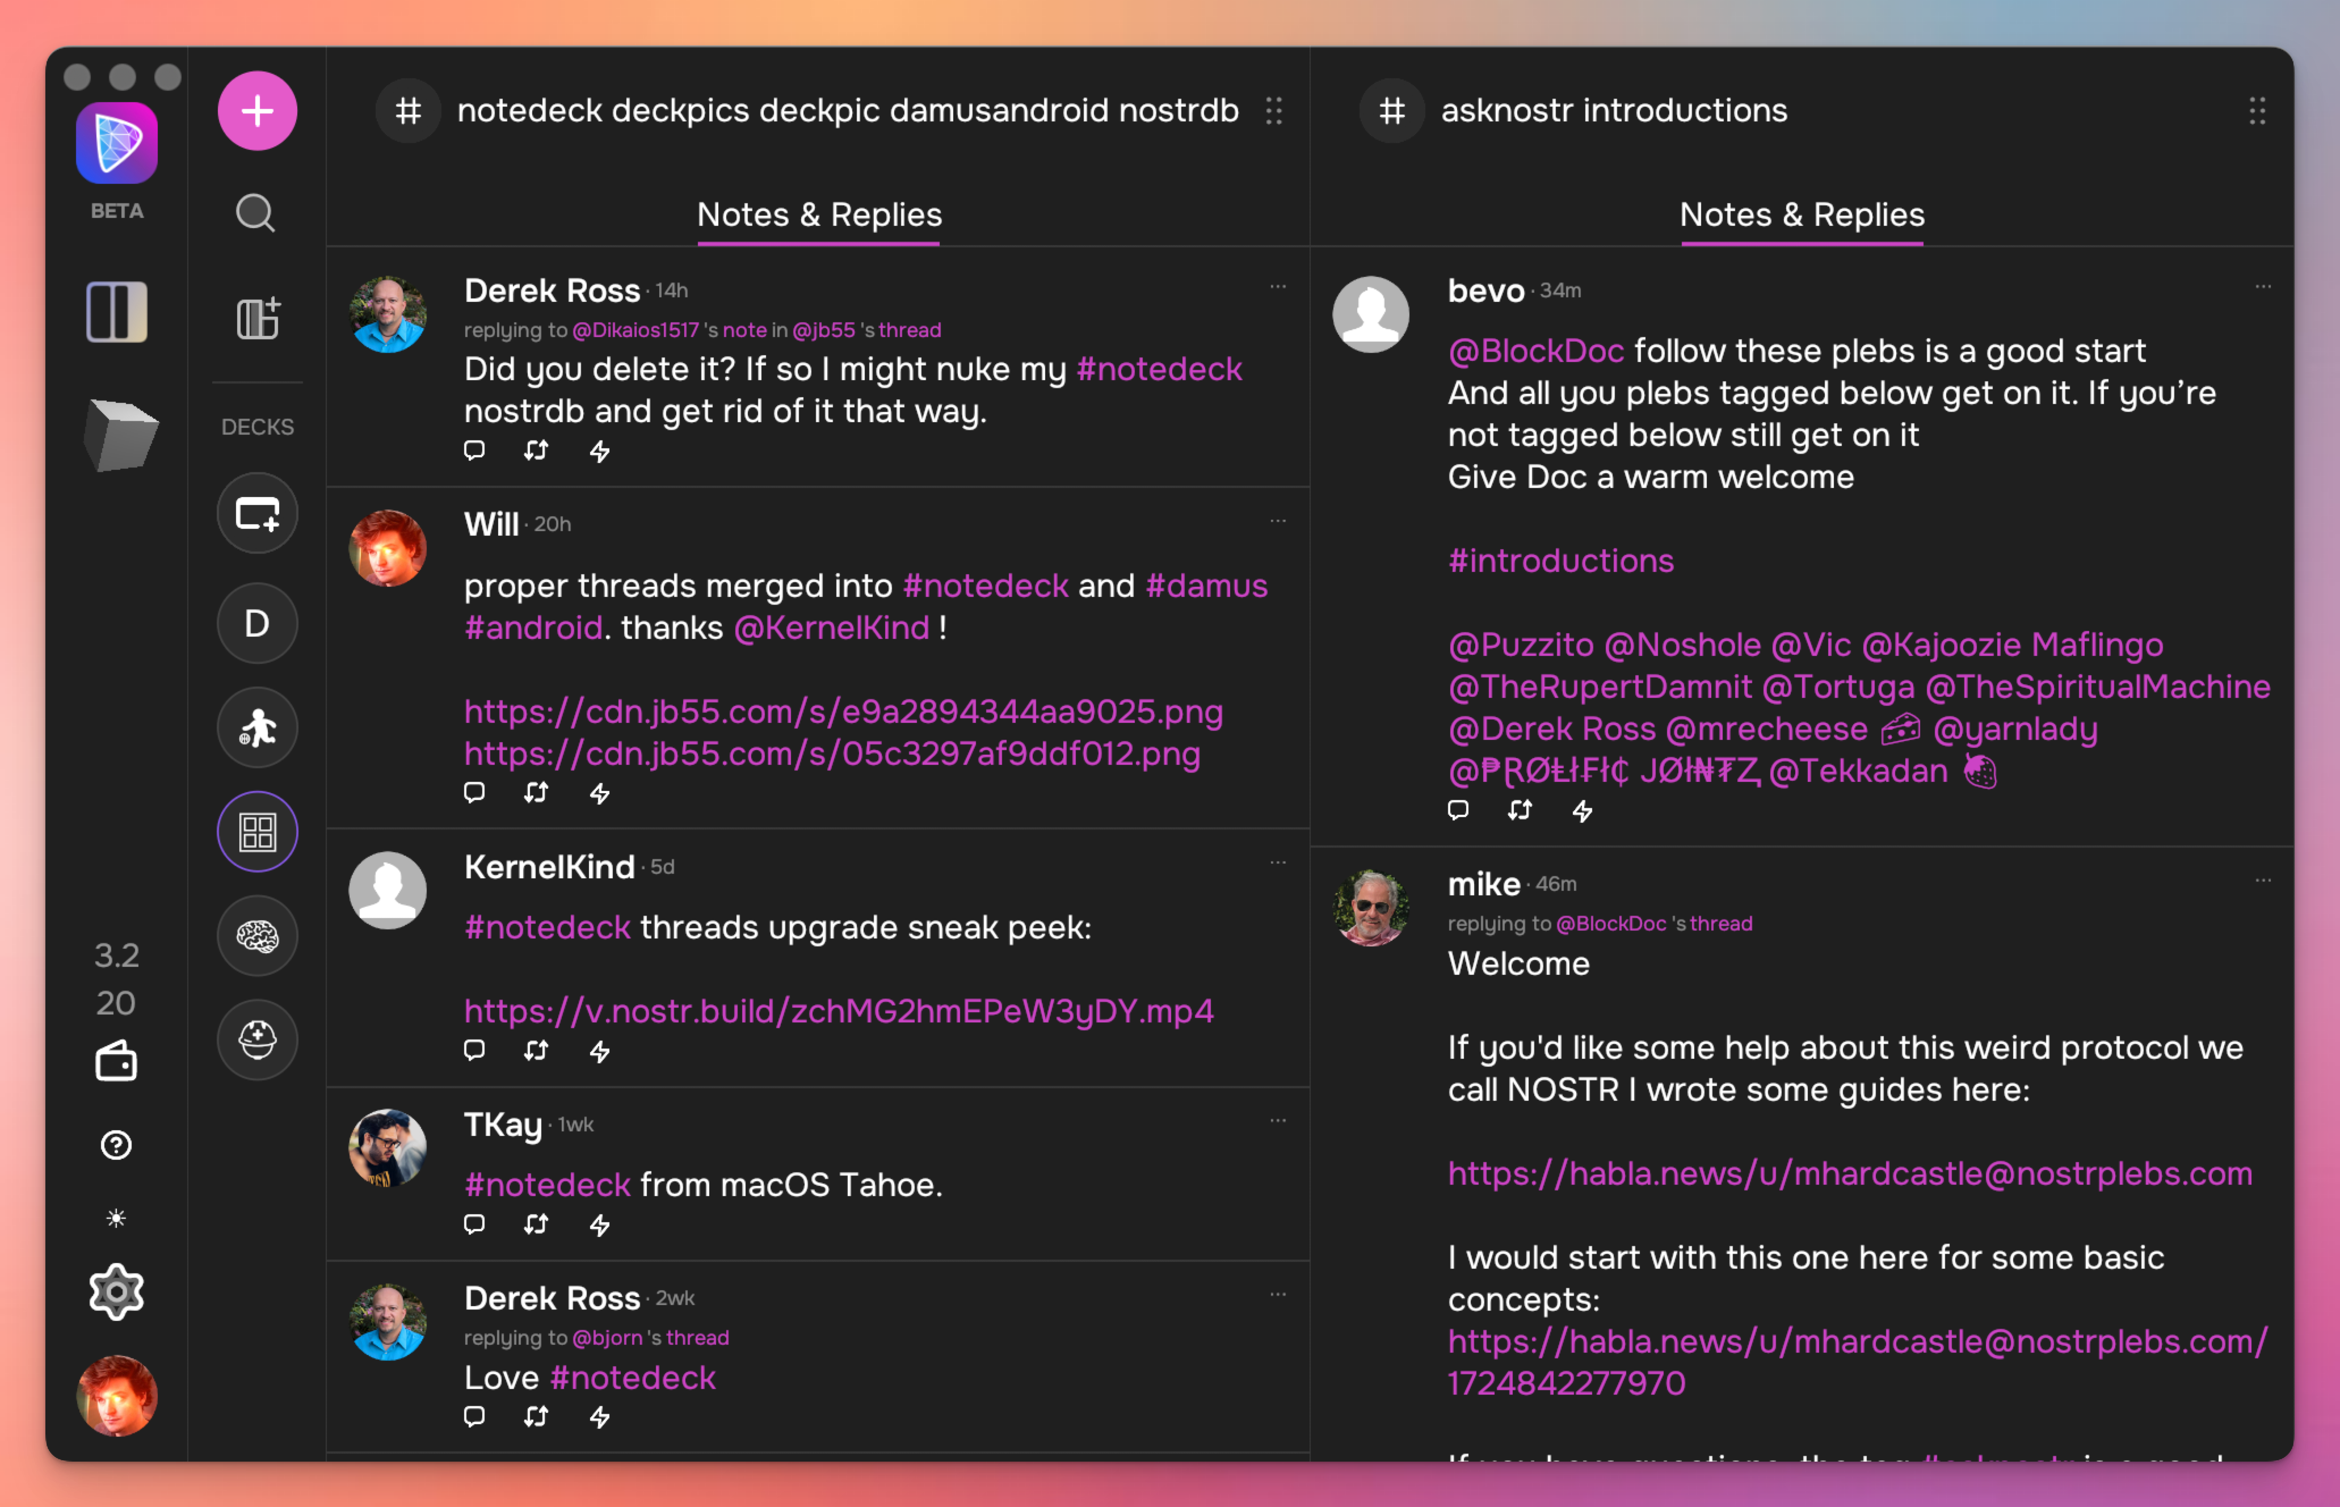Viewport: 2340px width, 1507px height.
Task: Open the habla.news link ending 1724842277970
Action: [1858, 1362]
